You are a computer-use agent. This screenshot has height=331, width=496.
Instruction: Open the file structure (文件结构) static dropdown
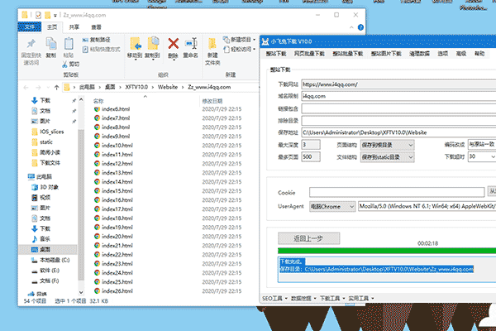coord(387,157)
